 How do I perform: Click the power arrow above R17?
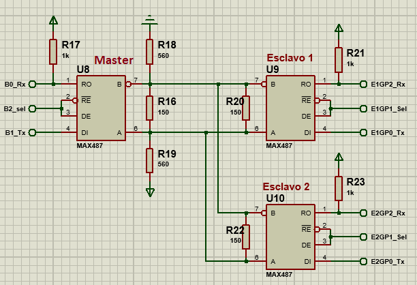coord(53,20)
